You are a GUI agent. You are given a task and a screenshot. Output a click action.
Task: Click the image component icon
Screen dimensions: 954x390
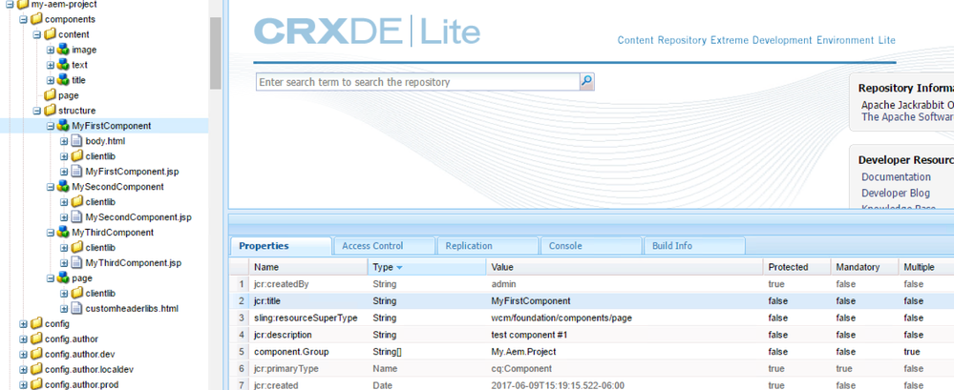[x=63, y=50]
